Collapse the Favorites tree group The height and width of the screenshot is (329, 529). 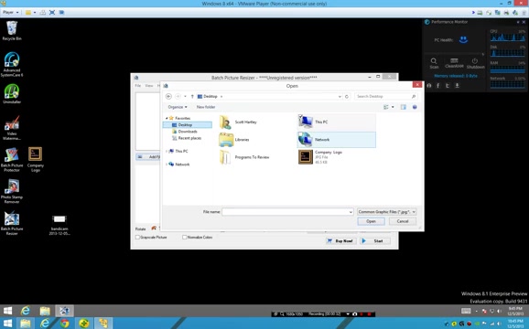[x=167, y=118]
